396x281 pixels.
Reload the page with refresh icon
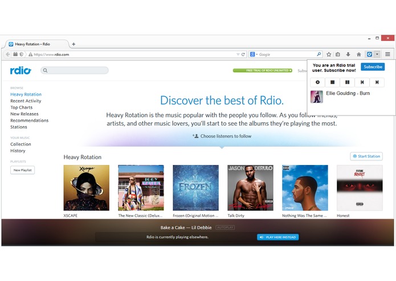point(243,54)
